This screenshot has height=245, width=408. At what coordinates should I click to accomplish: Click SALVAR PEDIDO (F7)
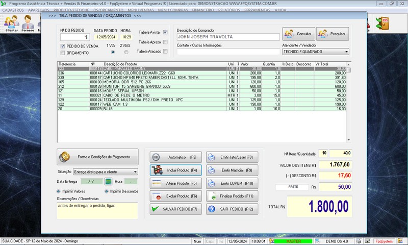pos(175,209)
